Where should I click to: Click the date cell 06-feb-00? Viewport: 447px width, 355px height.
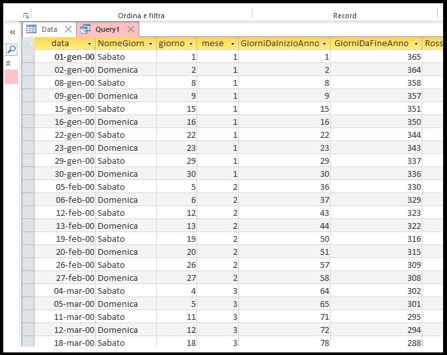(64, 200)
